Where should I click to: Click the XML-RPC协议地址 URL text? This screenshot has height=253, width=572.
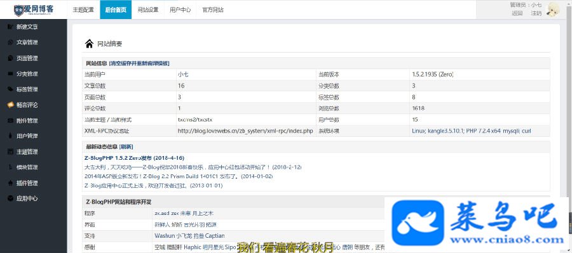click(x=245, y=131)
